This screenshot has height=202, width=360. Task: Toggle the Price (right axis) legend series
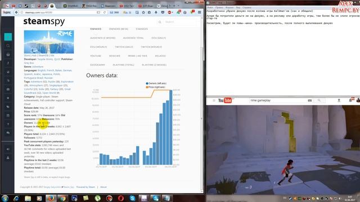point(155,87)
